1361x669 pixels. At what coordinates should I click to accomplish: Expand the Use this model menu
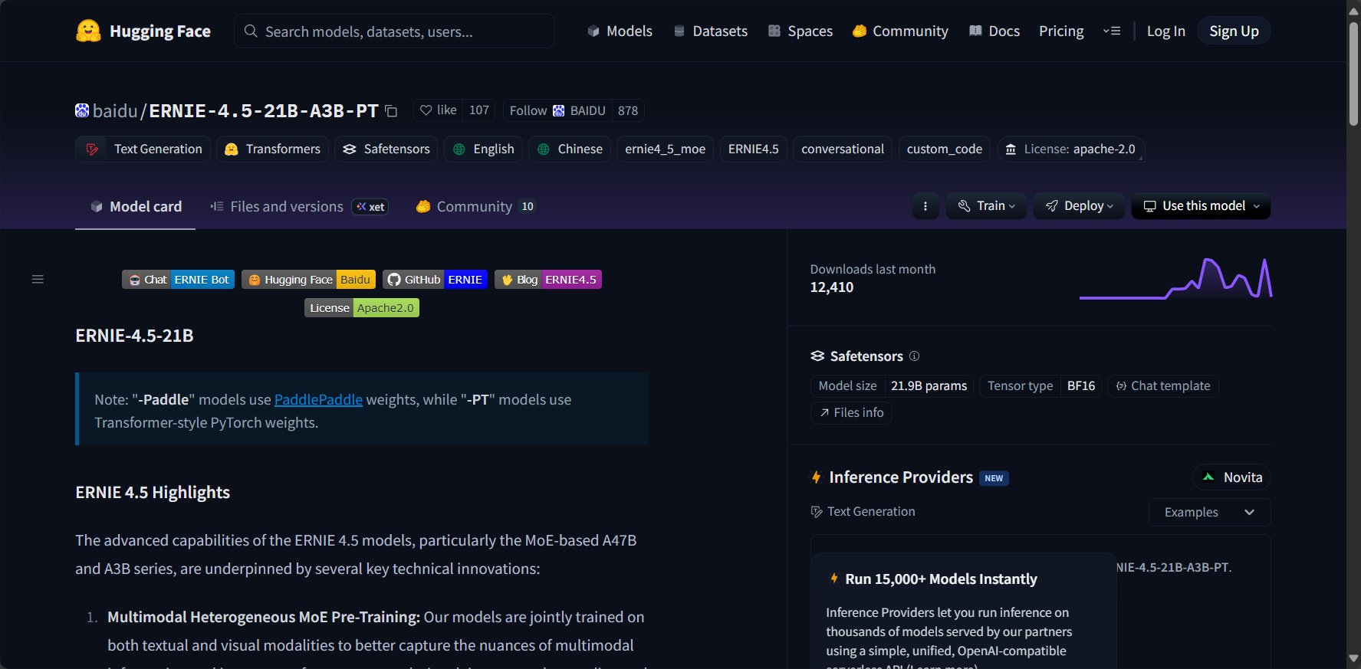(1202, 206)
